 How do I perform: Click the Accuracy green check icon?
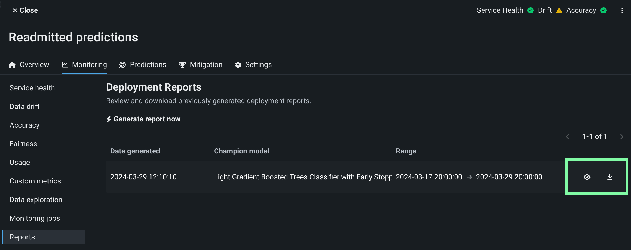tap(604, 10)
